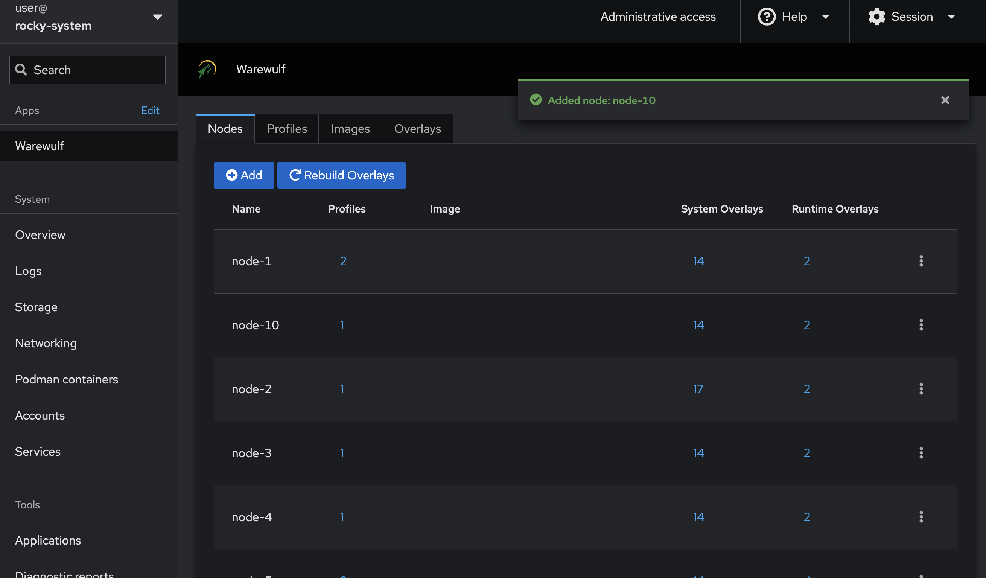Expand the Session dropdown arrow
Screen dimensions: 986x578
(x=951, y=17)
